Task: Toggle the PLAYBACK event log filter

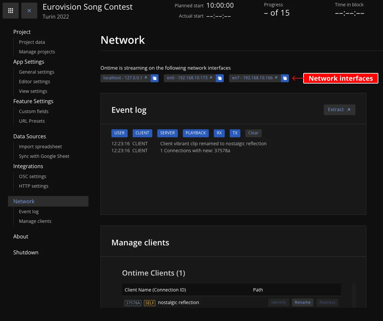Action: (x=195, y=133)
